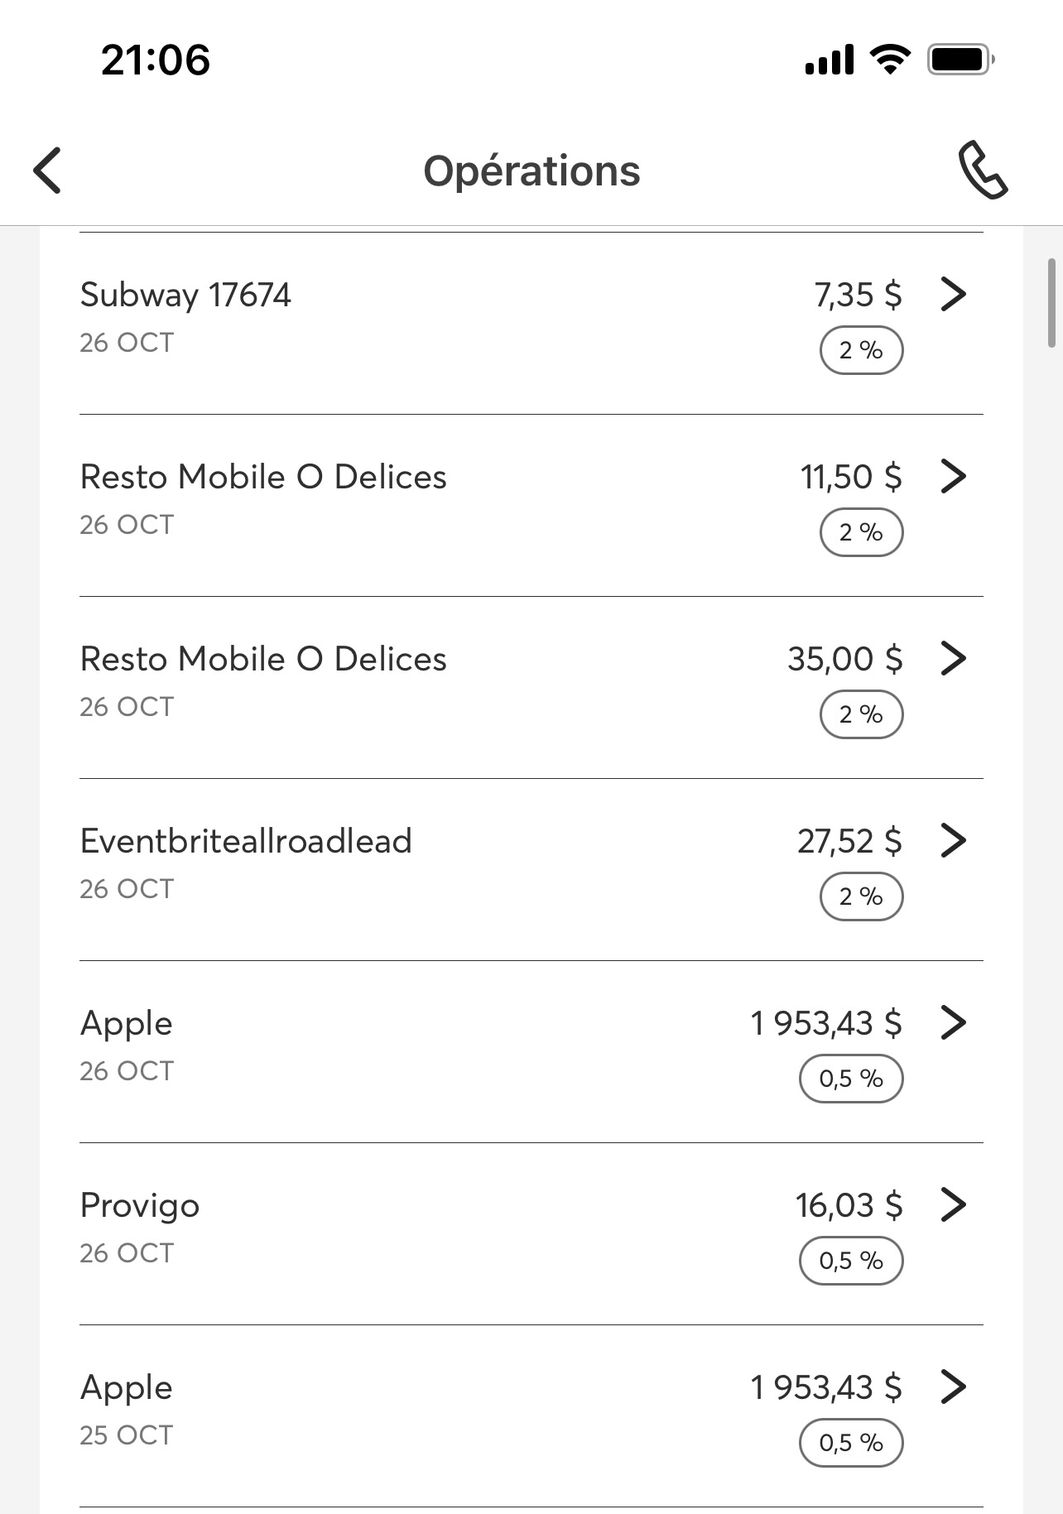Viewport: 1063px width, 1514px height.
Task: Open chevron for Apple 26 OCT transaction
Action: [x=954, y=1022]
